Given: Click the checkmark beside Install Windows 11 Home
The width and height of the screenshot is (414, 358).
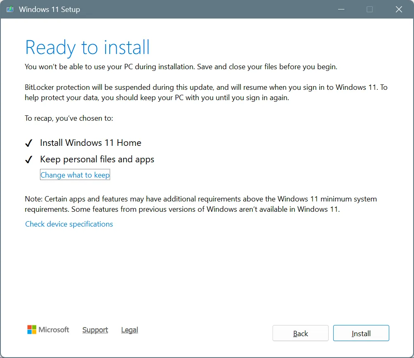Looking at the screenshot, I should pyautogui.click(x=28, y=143).
